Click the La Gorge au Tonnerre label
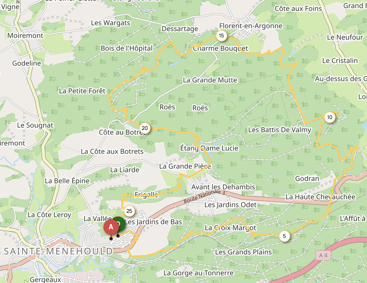This screenshot has width=367, height=283. pyautogui.click(x=198, y=273)
